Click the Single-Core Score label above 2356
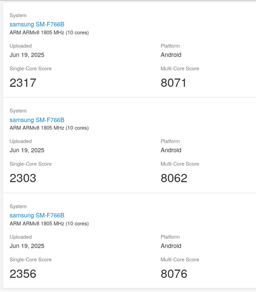256x292 pixels. 31,260
